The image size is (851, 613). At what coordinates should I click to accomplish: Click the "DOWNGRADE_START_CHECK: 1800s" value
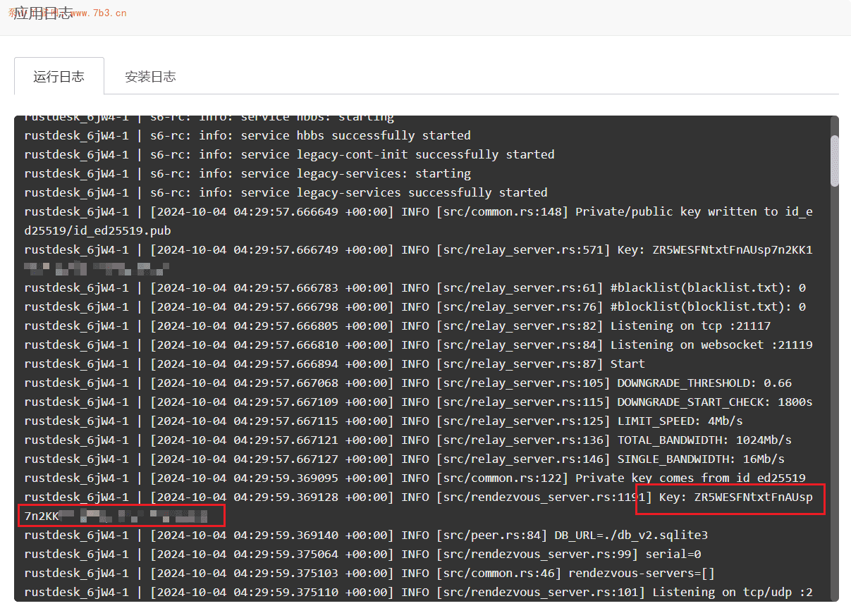(x=715, y=402)
